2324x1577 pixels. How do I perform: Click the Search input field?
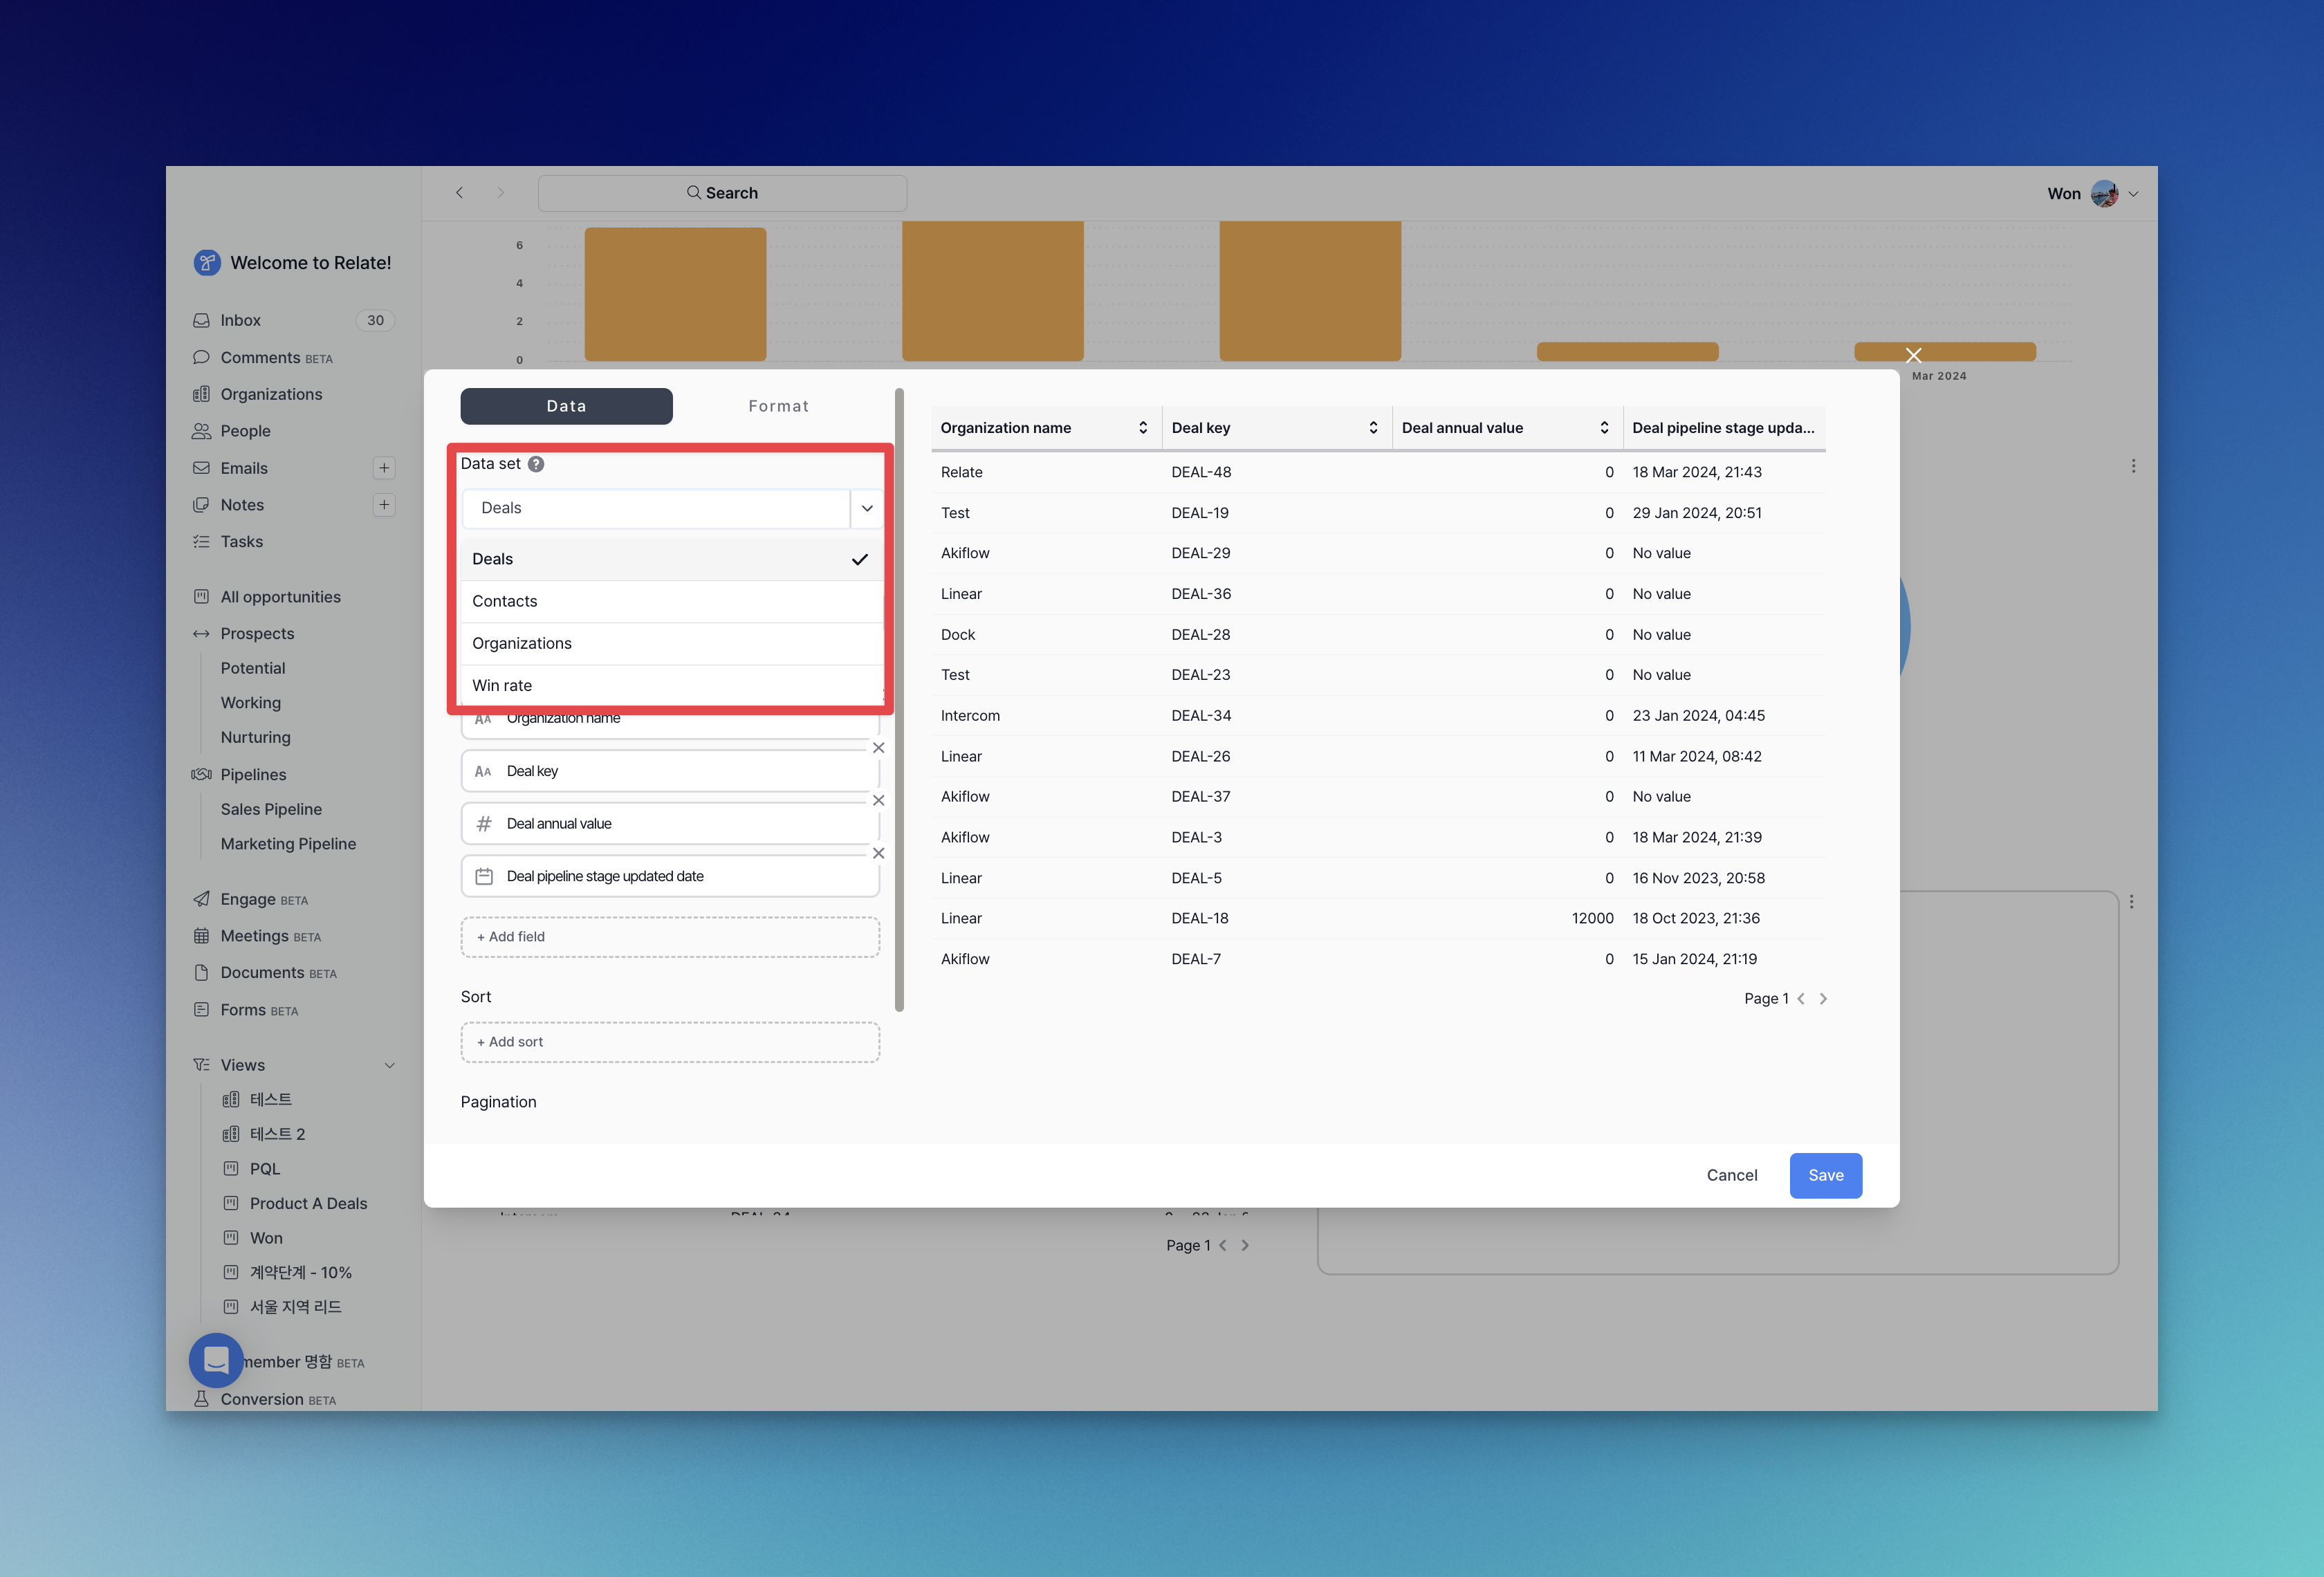722,193
